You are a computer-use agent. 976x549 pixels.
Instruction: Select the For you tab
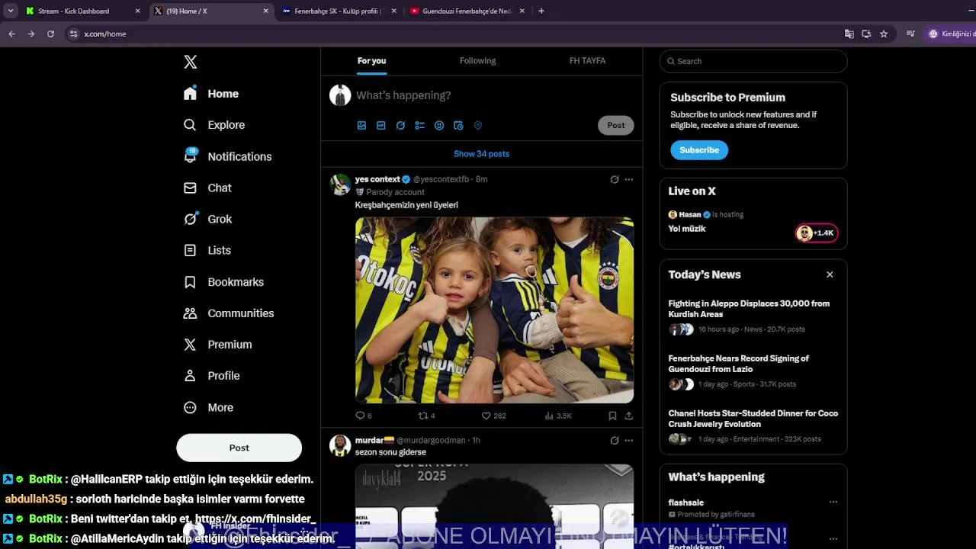(371, 61)
